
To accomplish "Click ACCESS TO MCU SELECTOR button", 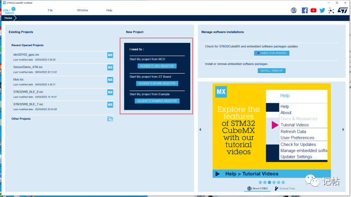I will tap(157, 66).
